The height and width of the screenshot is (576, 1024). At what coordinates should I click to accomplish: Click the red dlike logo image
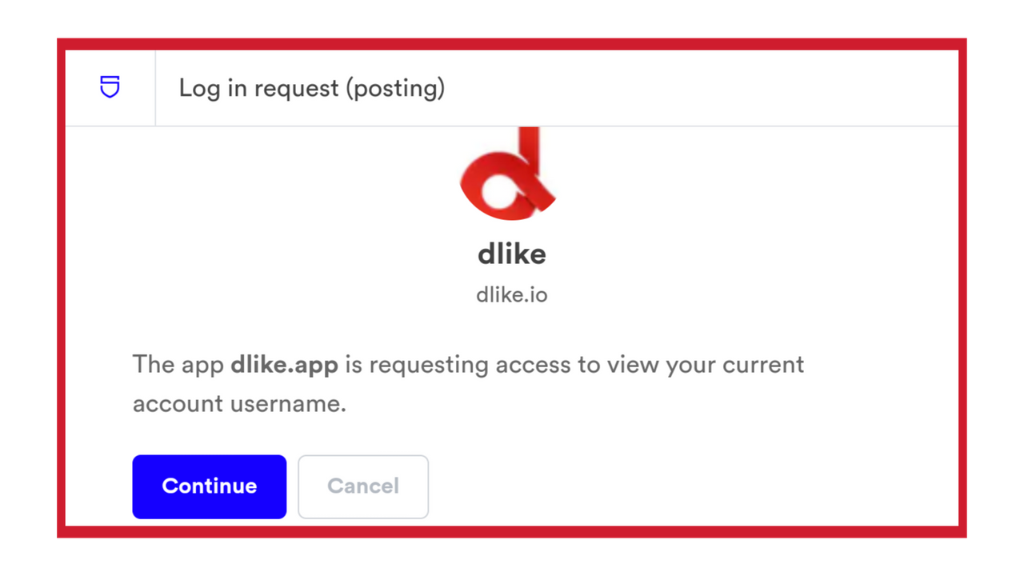pyautogui.click(x=508, y=174)
